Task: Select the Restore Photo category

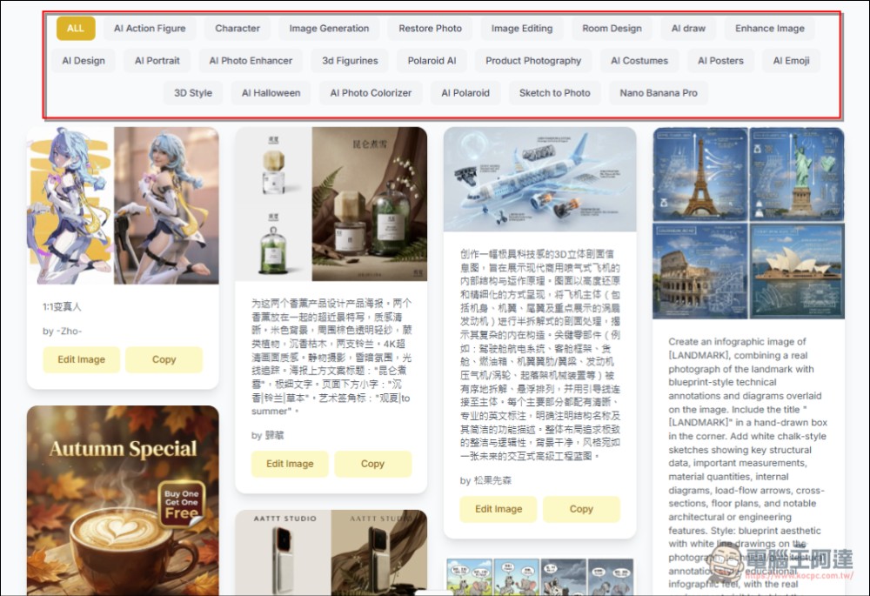Action: (430, 28)
